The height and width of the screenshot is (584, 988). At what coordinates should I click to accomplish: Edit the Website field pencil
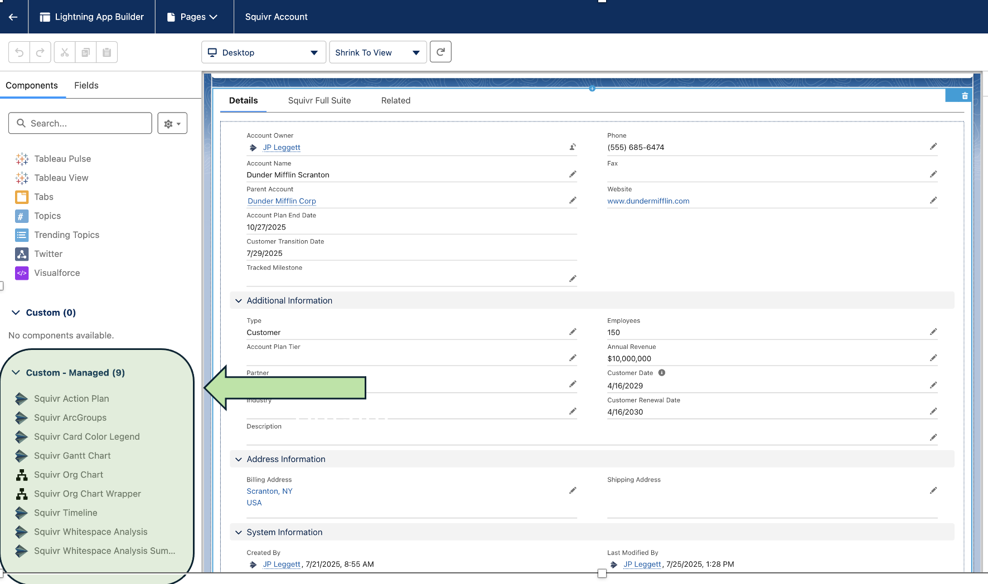pyautogui.click(x=933, y=200)
